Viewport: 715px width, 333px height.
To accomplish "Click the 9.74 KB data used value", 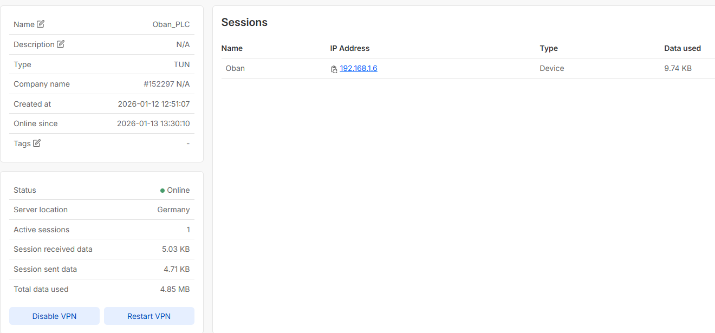I will pyautogui.click(x=678, y=68).
